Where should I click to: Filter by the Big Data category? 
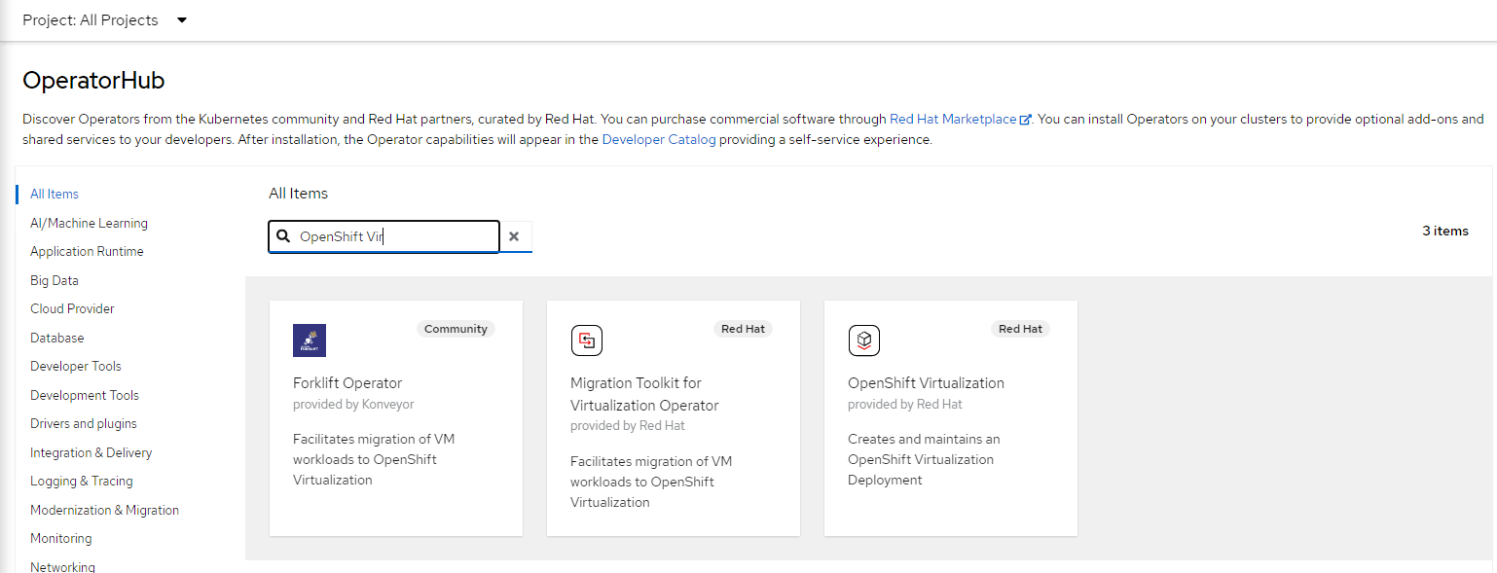click(x=55, y=280)
